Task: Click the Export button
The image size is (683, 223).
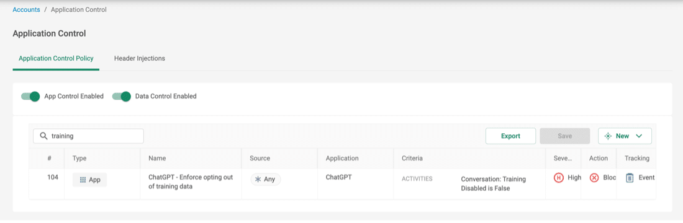Action: (x=510, y=136)
